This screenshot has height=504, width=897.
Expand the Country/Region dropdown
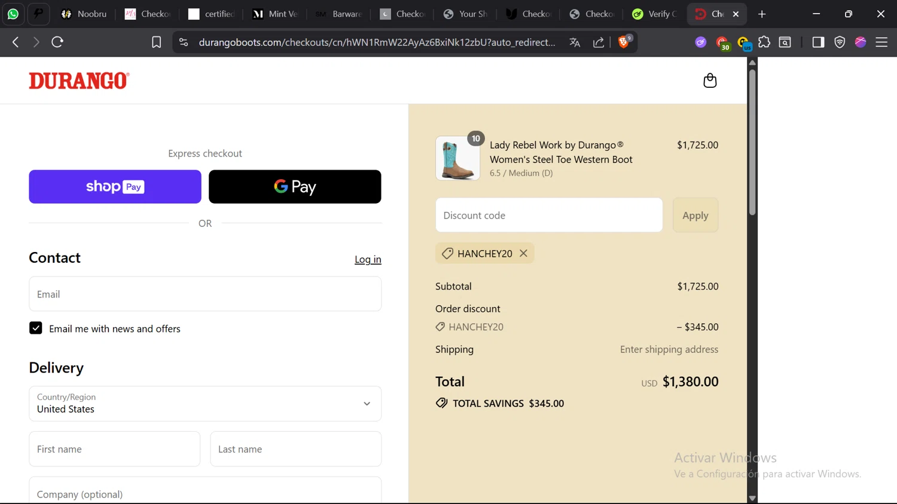pos(205,404)
